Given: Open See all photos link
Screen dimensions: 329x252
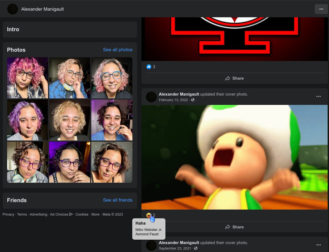Looking at the screenshot, I should pos(118,50).
